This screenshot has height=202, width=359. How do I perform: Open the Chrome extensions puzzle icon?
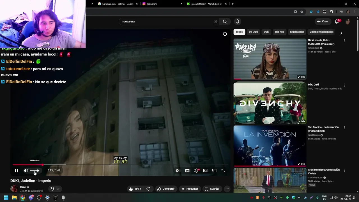[331, 12]
